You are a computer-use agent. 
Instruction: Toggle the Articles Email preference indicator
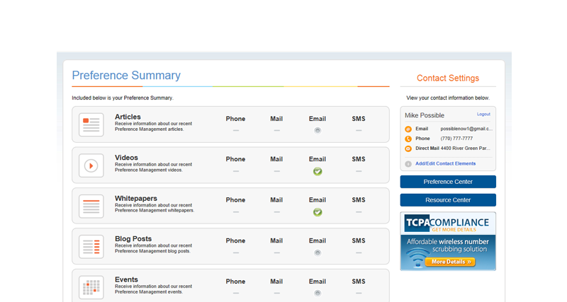318,131
